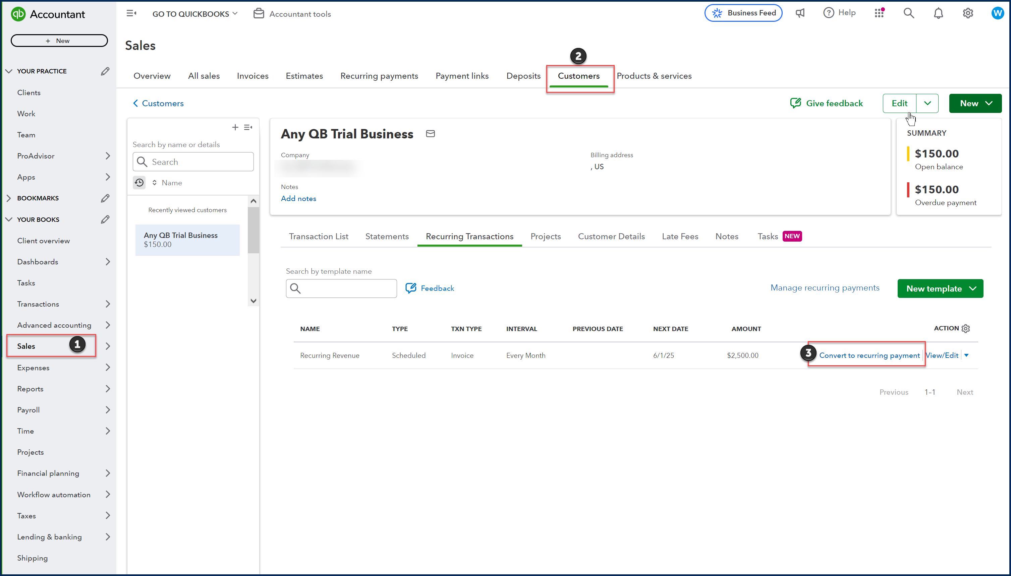The image size is (1011, 576).
Task: Open QuickBooks global search
Action: [x=908, y=13]
